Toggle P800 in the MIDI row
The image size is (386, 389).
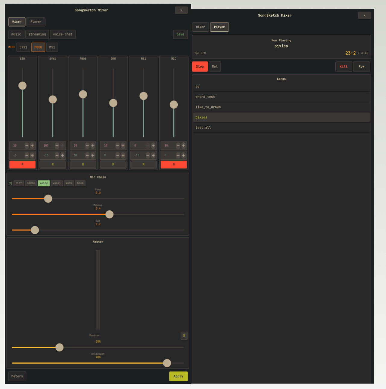point(38,47)
